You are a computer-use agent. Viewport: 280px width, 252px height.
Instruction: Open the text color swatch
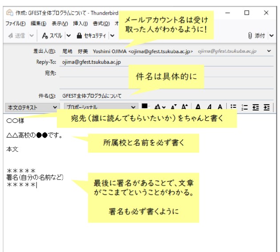pos(144,106)
